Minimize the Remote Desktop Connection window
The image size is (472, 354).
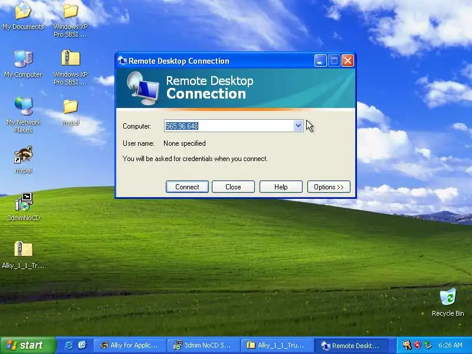[x=320, y=61]
